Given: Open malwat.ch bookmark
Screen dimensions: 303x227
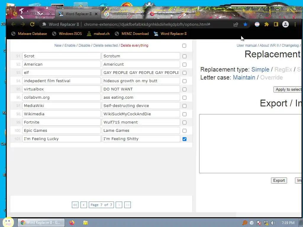Looking at the screenshot, I should [x=98, y=34].
